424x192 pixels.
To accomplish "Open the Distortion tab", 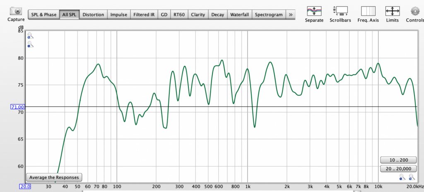I will click(x=93, y=14).
